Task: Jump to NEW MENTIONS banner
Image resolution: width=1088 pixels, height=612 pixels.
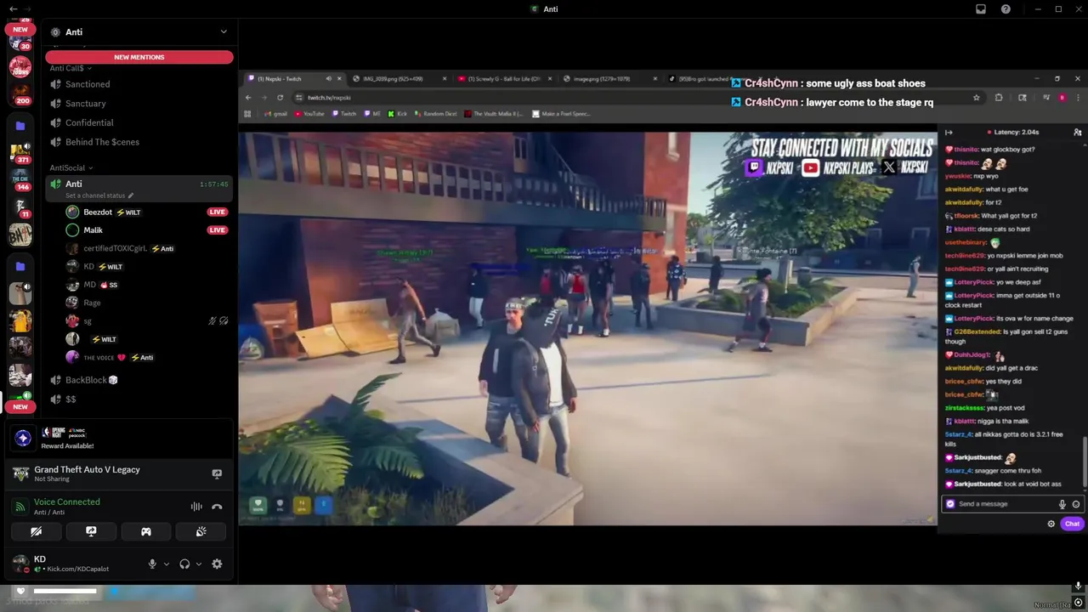Action: 139,57
